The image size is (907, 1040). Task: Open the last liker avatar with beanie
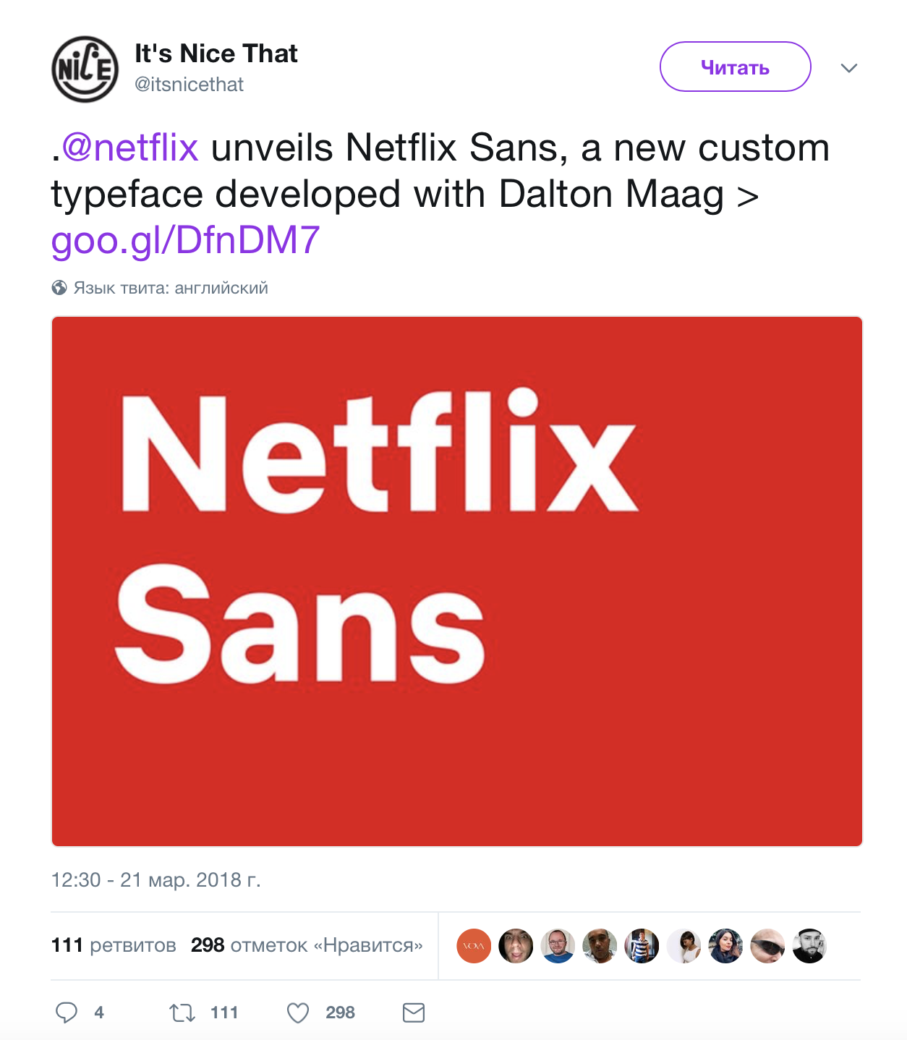pos(809,946)
